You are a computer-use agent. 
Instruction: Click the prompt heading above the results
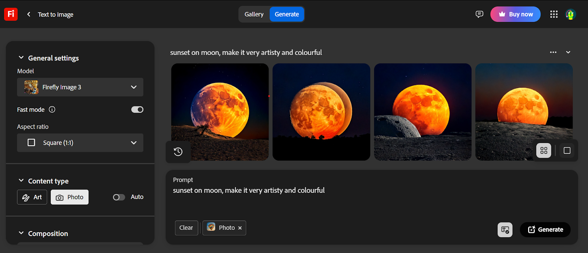point(246,52)
